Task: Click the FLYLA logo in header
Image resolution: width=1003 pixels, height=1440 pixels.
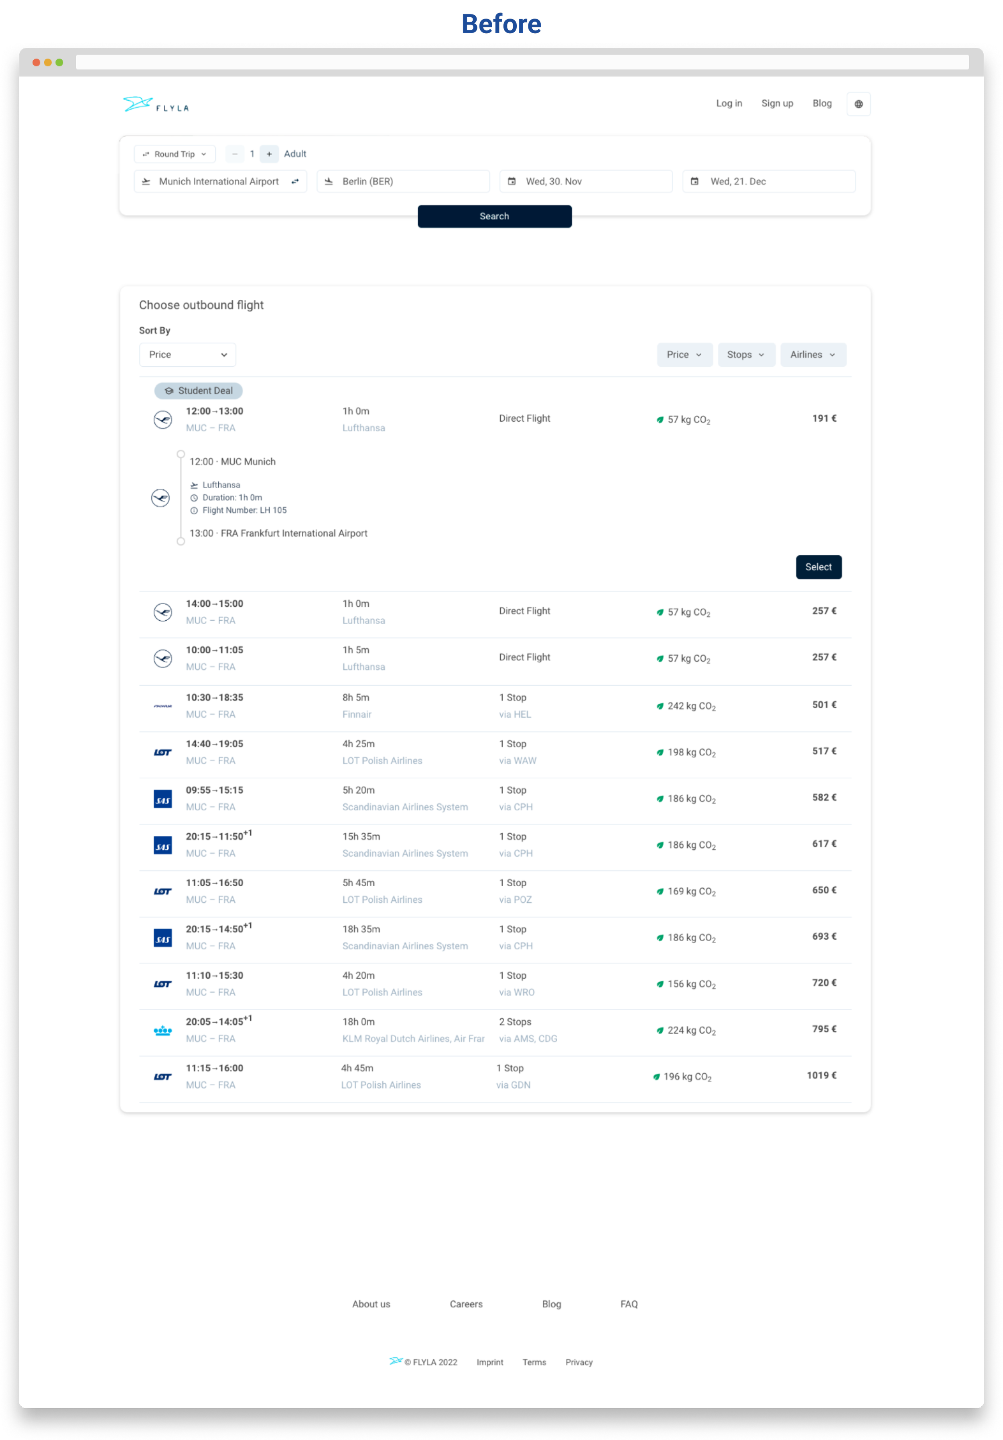Action: point(156,105)
